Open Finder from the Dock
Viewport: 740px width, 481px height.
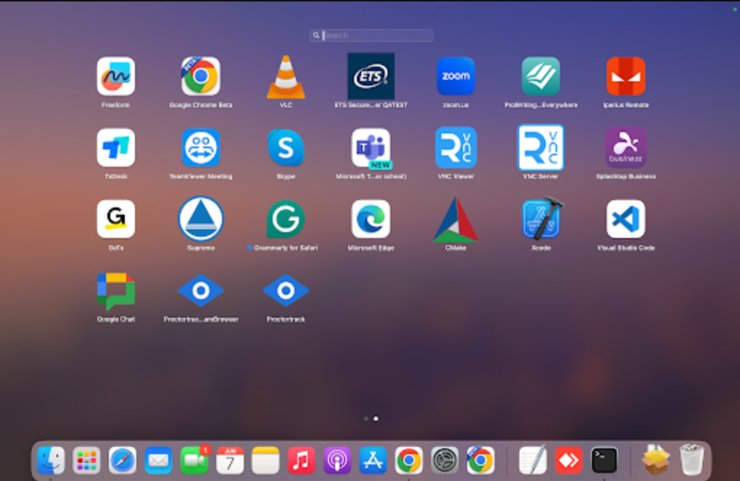(x=51, y=460)
